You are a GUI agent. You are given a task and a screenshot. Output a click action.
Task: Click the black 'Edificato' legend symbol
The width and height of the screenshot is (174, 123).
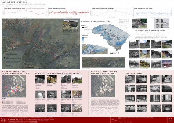pyautogui.click(x=83, y=27)
